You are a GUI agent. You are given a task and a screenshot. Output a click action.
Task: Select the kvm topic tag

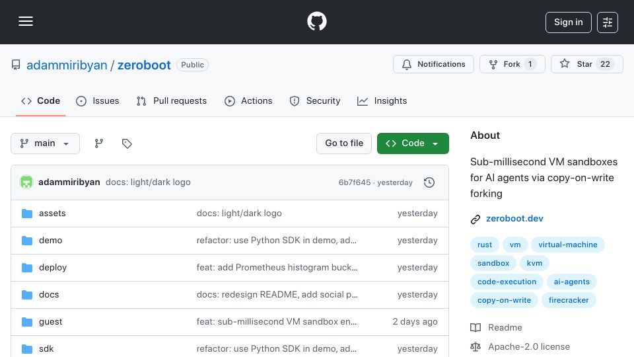coord(534,263)
